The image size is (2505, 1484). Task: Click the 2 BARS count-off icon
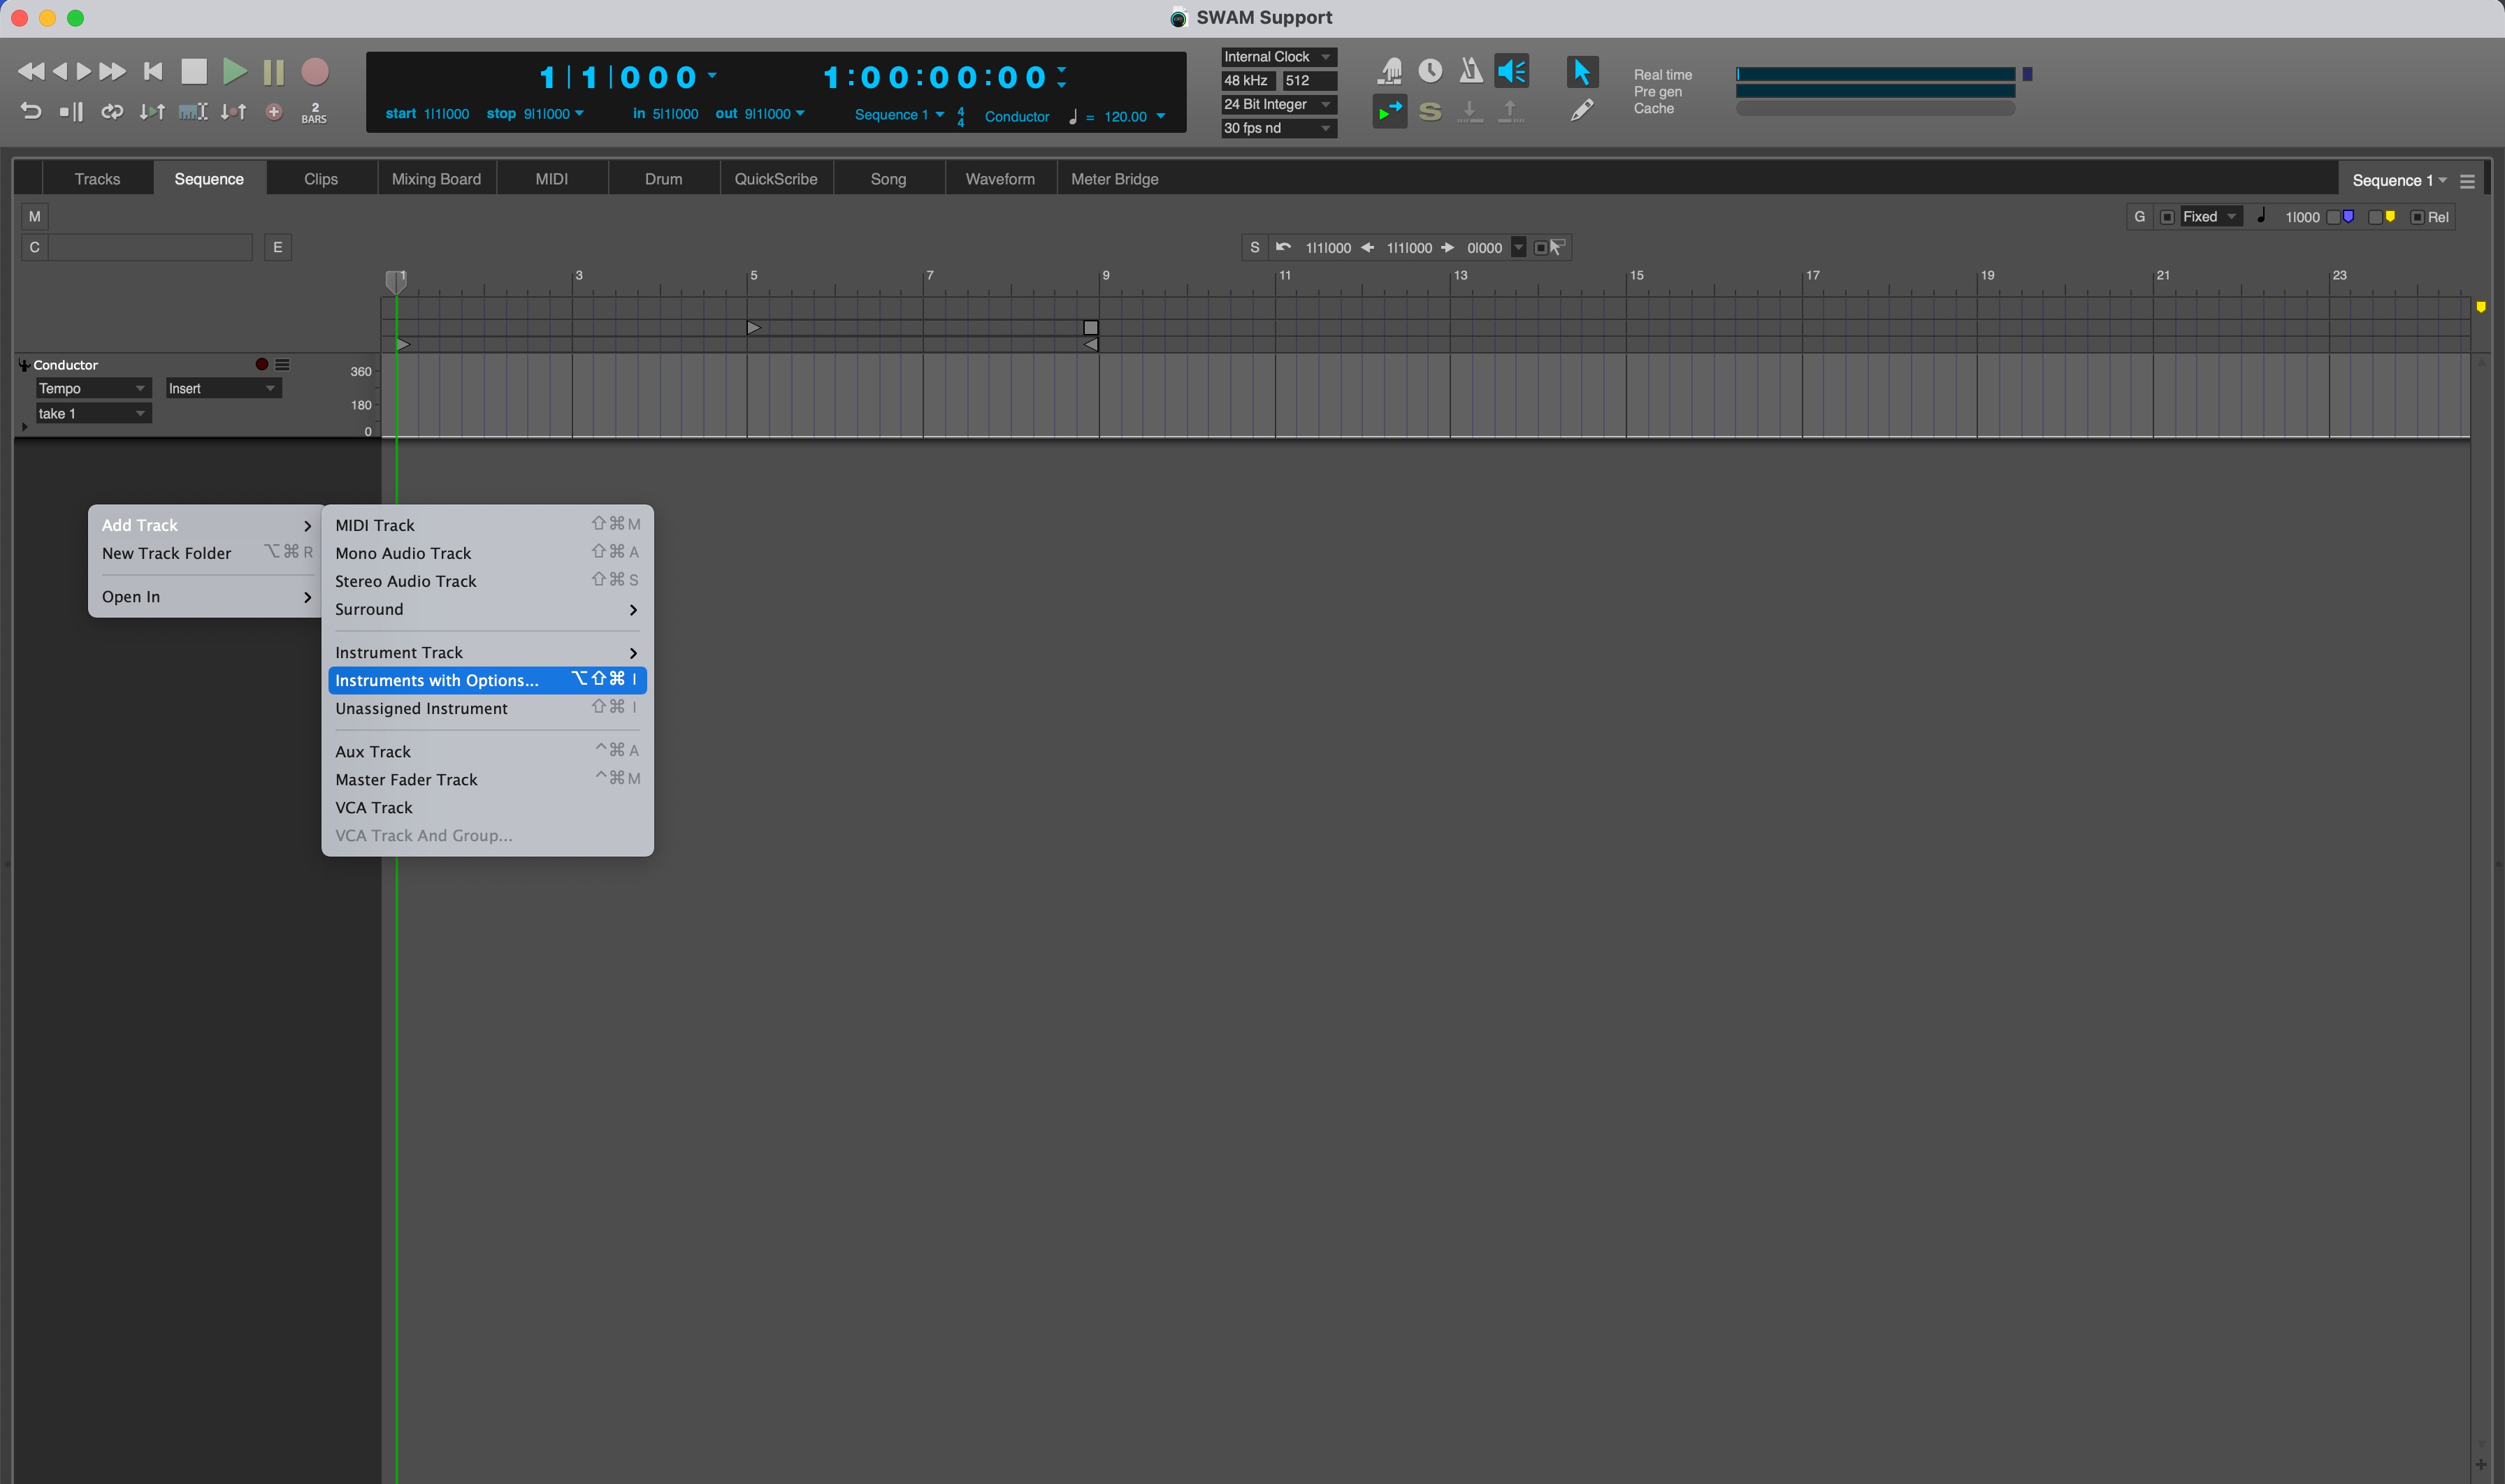(314, 113)
